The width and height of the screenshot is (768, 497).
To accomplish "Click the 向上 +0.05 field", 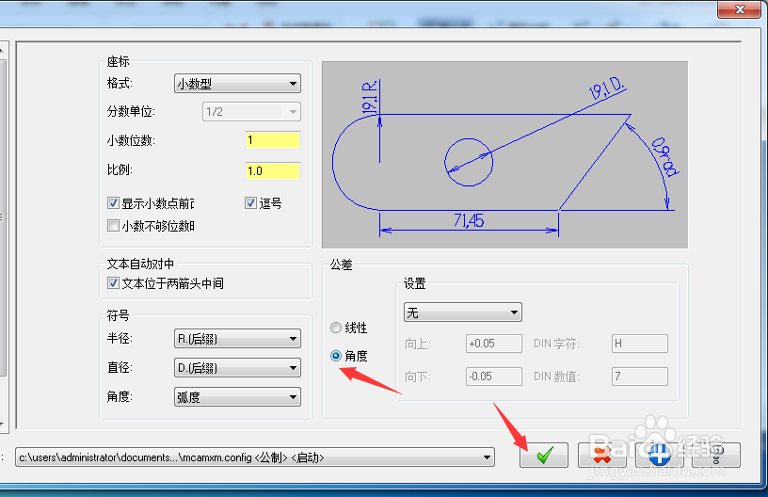I will pos(494,344).
